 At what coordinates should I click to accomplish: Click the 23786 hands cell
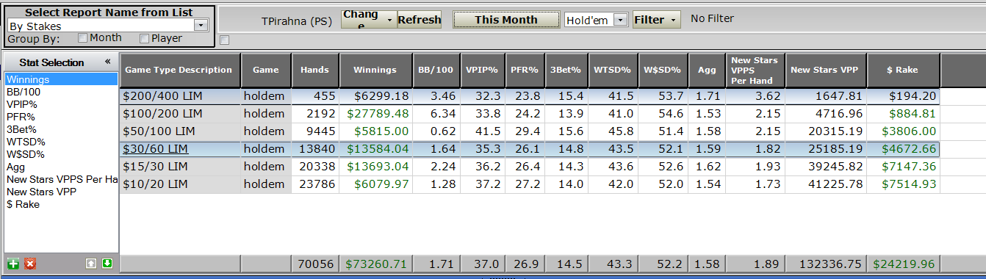pos(315,184)
